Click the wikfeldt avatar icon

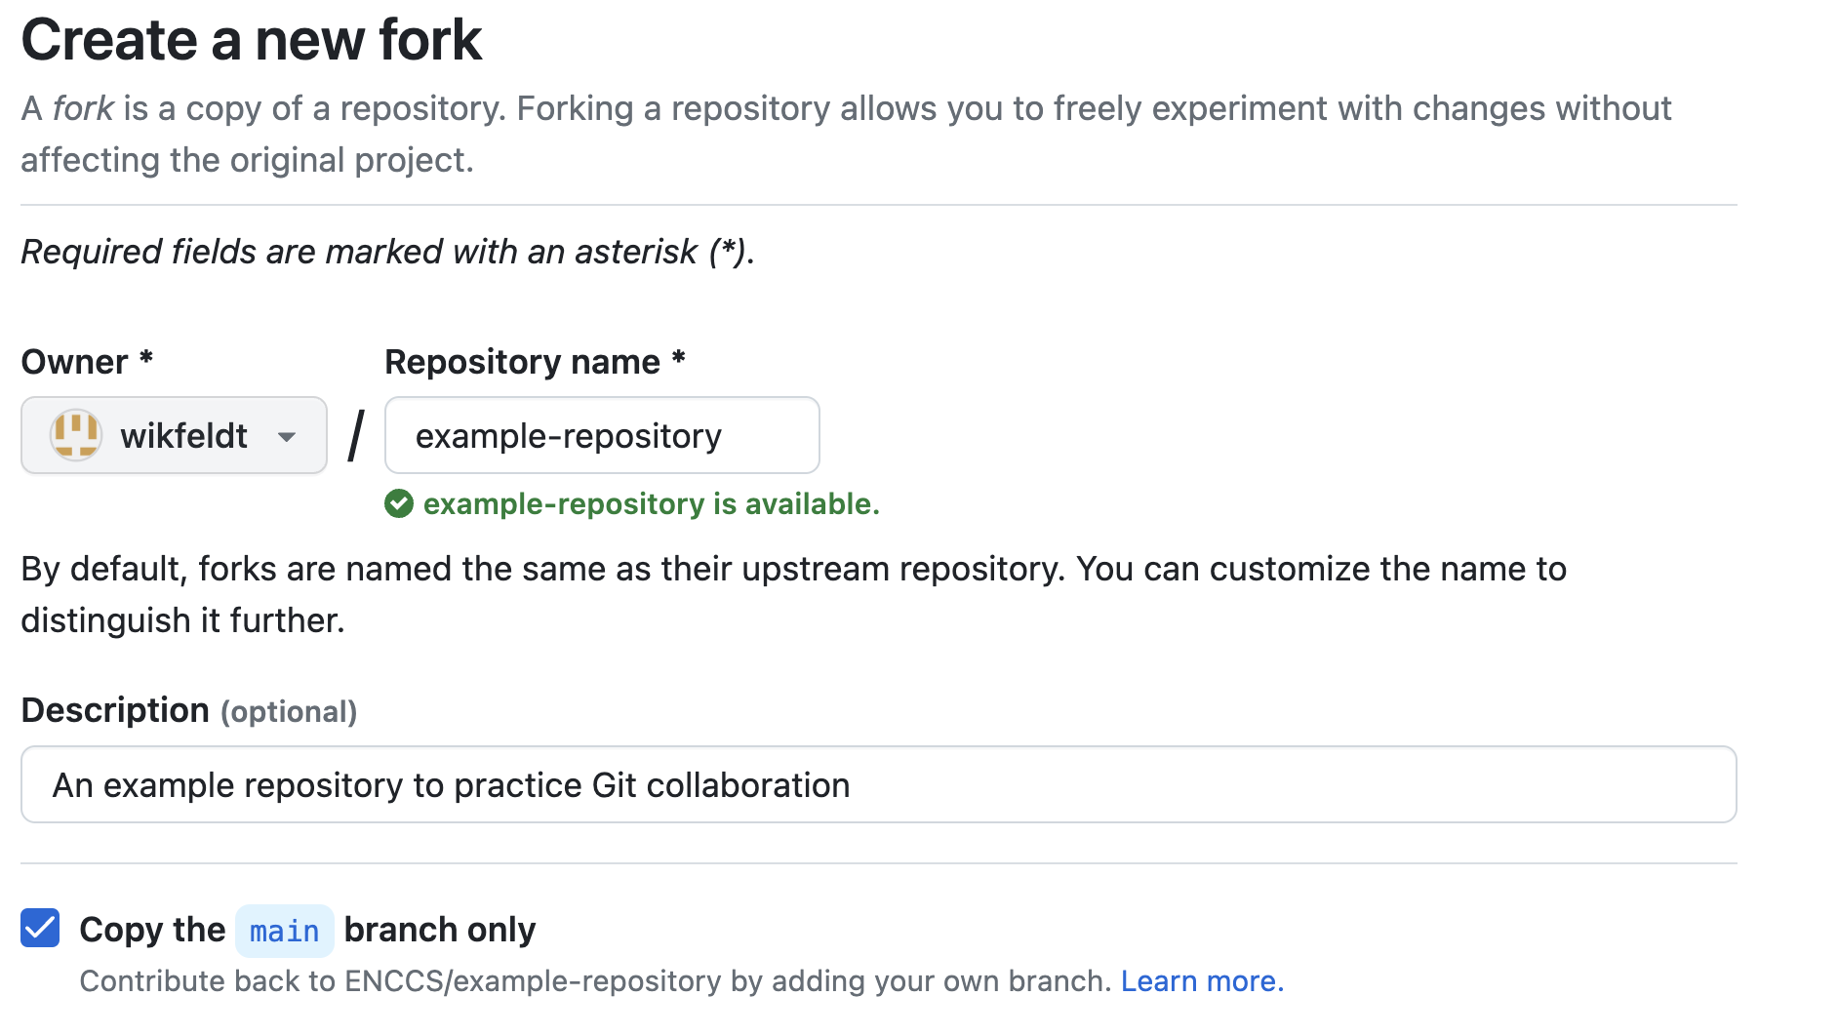(76, 435)
